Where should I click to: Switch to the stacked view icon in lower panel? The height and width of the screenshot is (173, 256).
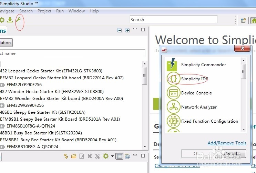[127, 156]
